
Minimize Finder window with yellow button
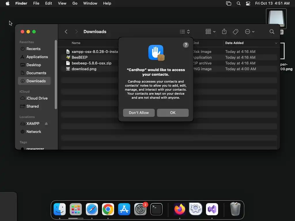click(x=28, y=32)
